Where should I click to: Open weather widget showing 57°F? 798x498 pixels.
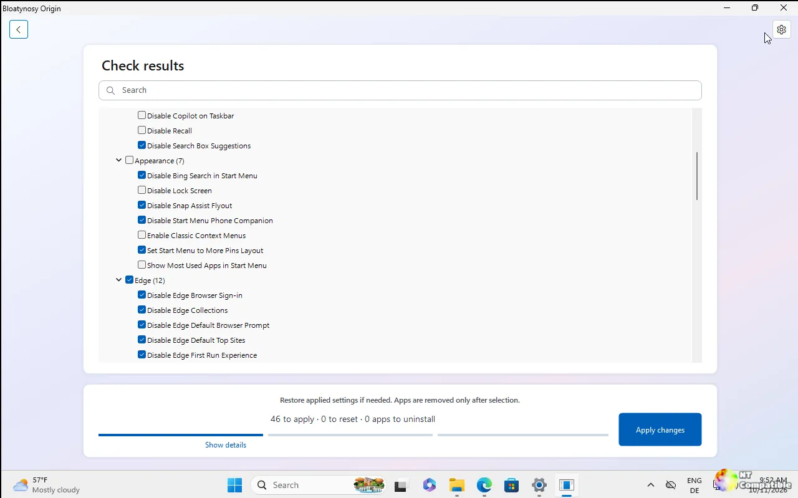47,485
